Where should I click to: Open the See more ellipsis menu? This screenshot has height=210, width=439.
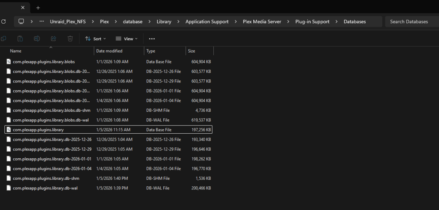(152, 39)
